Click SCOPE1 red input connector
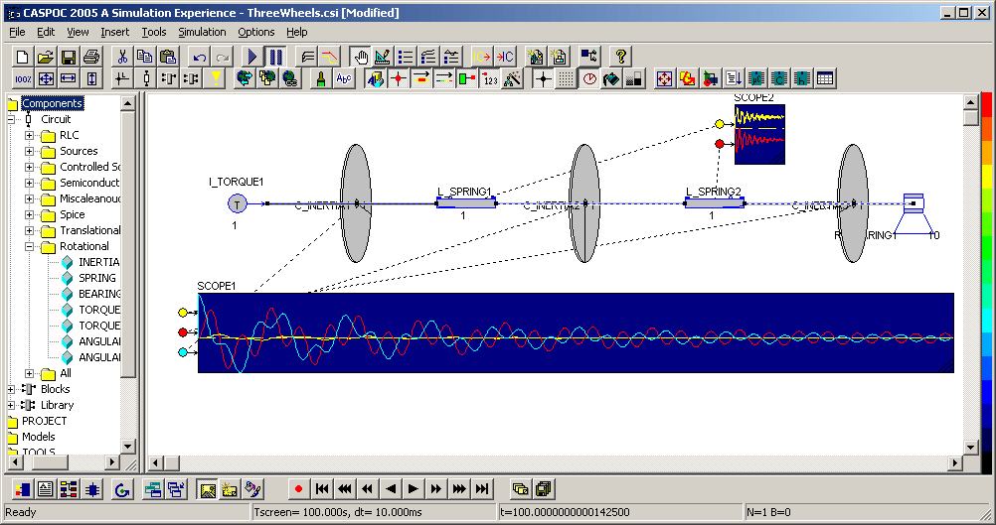This screenshot has height=525, width=996. 183,332
